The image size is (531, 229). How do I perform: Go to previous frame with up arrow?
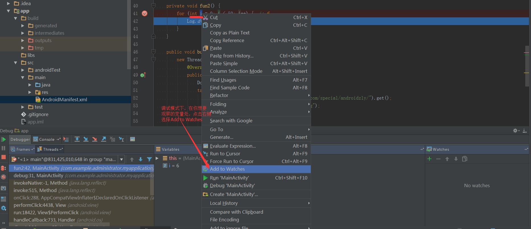click(x=132, y=159)
